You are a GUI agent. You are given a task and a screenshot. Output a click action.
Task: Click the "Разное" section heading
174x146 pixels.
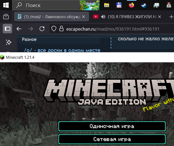[x=29, y=39]
